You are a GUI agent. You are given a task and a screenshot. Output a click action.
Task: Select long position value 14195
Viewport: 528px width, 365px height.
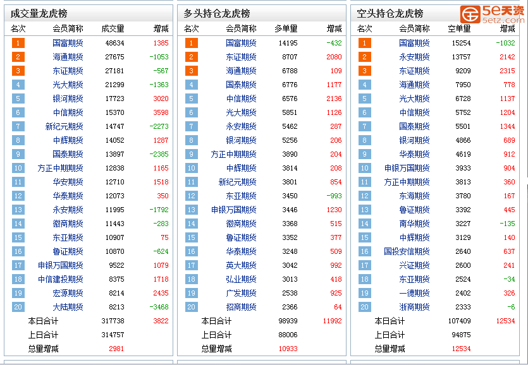click(288, 43)
